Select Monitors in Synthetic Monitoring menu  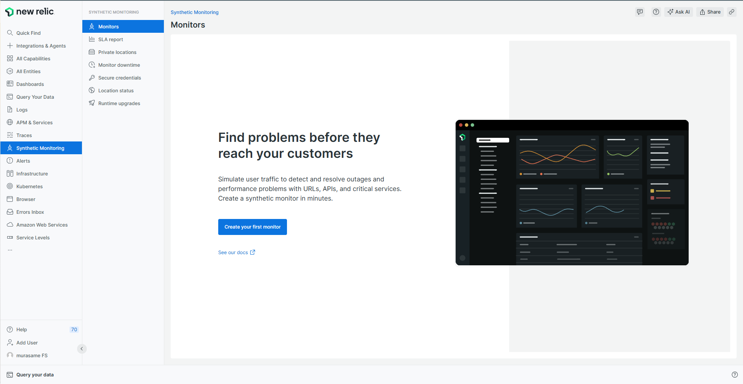[x=123, y=26]
